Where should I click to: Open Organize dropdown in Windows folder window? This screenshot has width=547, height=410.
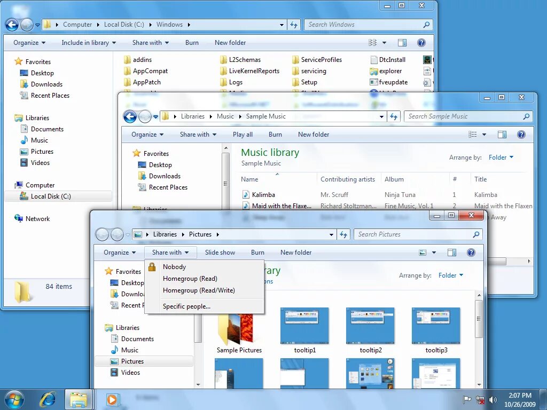tap(29, 43)
